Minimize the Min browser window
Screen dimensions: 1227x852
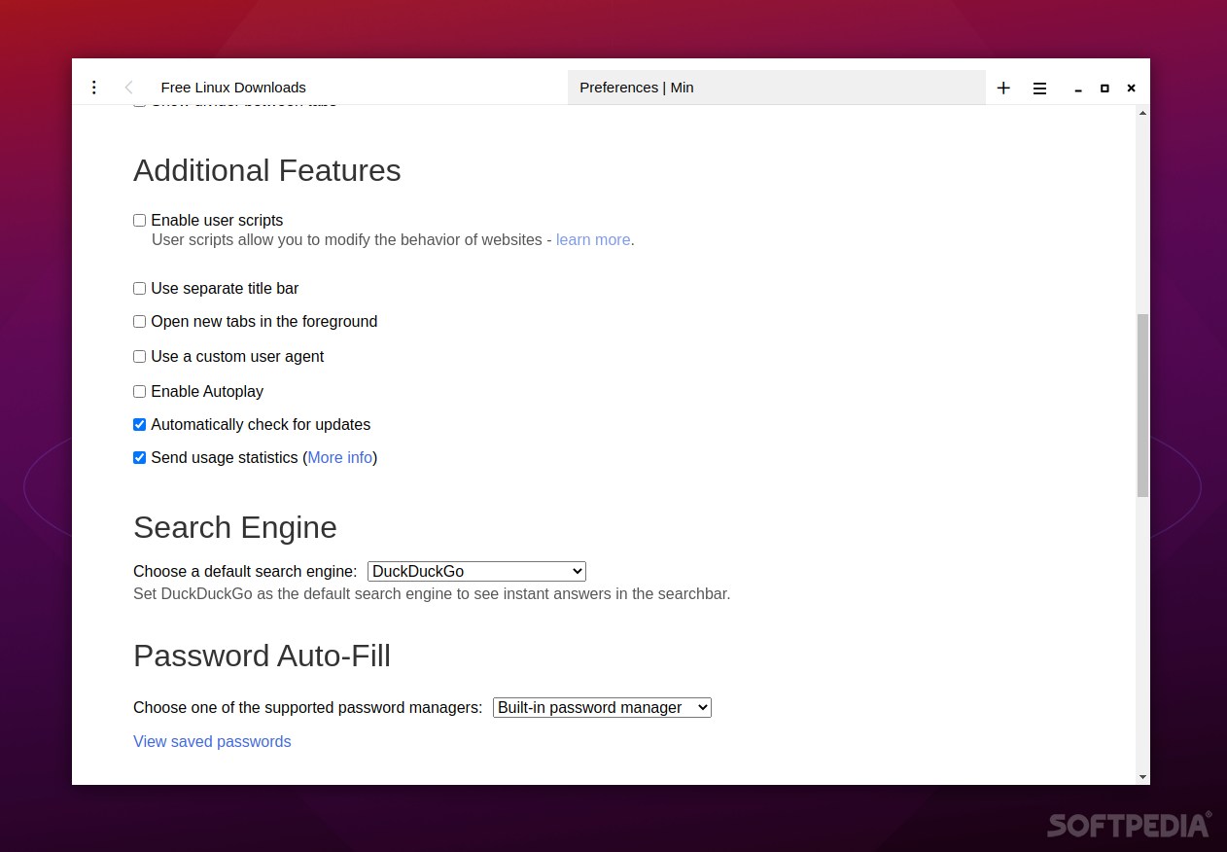pyautogui.click(x=1078, y=89)
